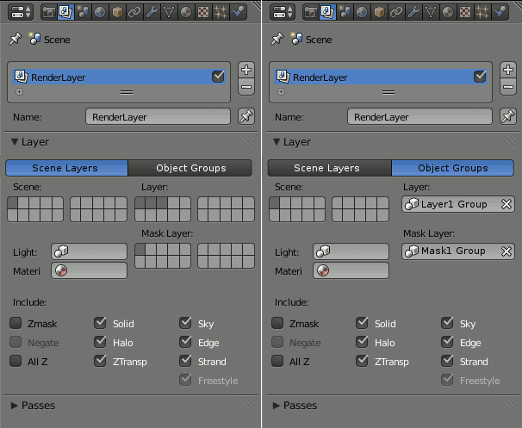Open World properties globe icon in left panel
522x428 pixels.
[x=100, y=12]
